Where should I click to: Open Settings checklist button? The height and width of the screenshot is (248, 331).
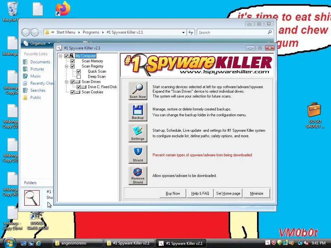tap(138, 133)
